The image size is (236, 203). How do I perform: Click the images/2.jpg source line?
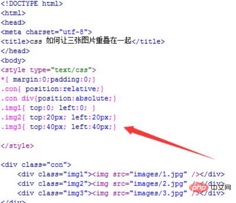tap(121, 184)
